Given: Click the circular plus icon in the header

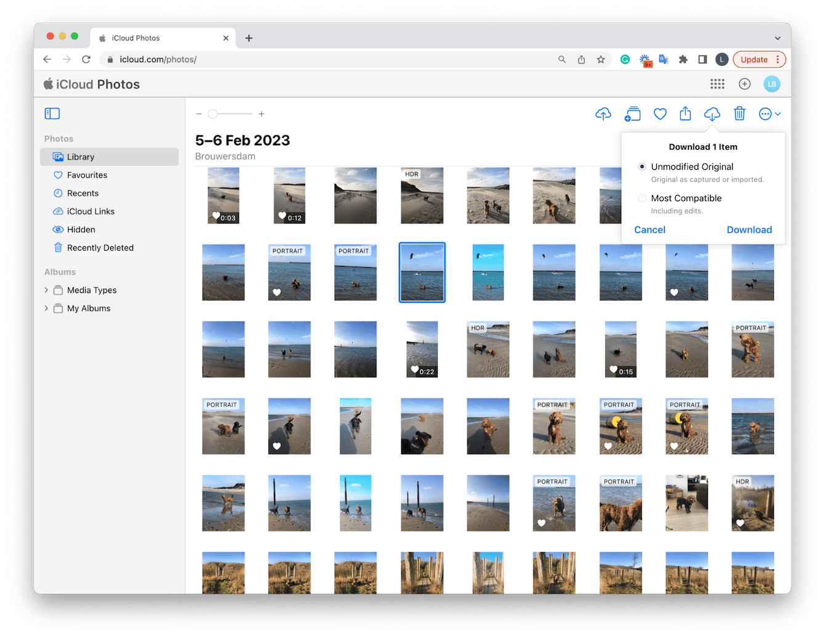Looking at the screenshot, I should pyautogui.click(x=744, y=84).
